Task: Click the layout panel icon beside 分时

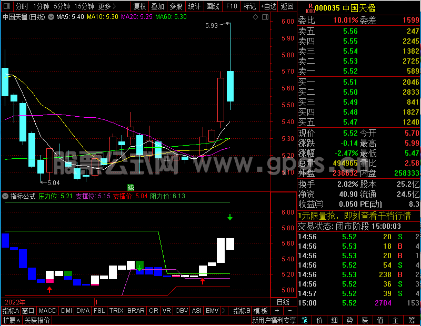Action: pyautogui.click(x=7, y=6)
